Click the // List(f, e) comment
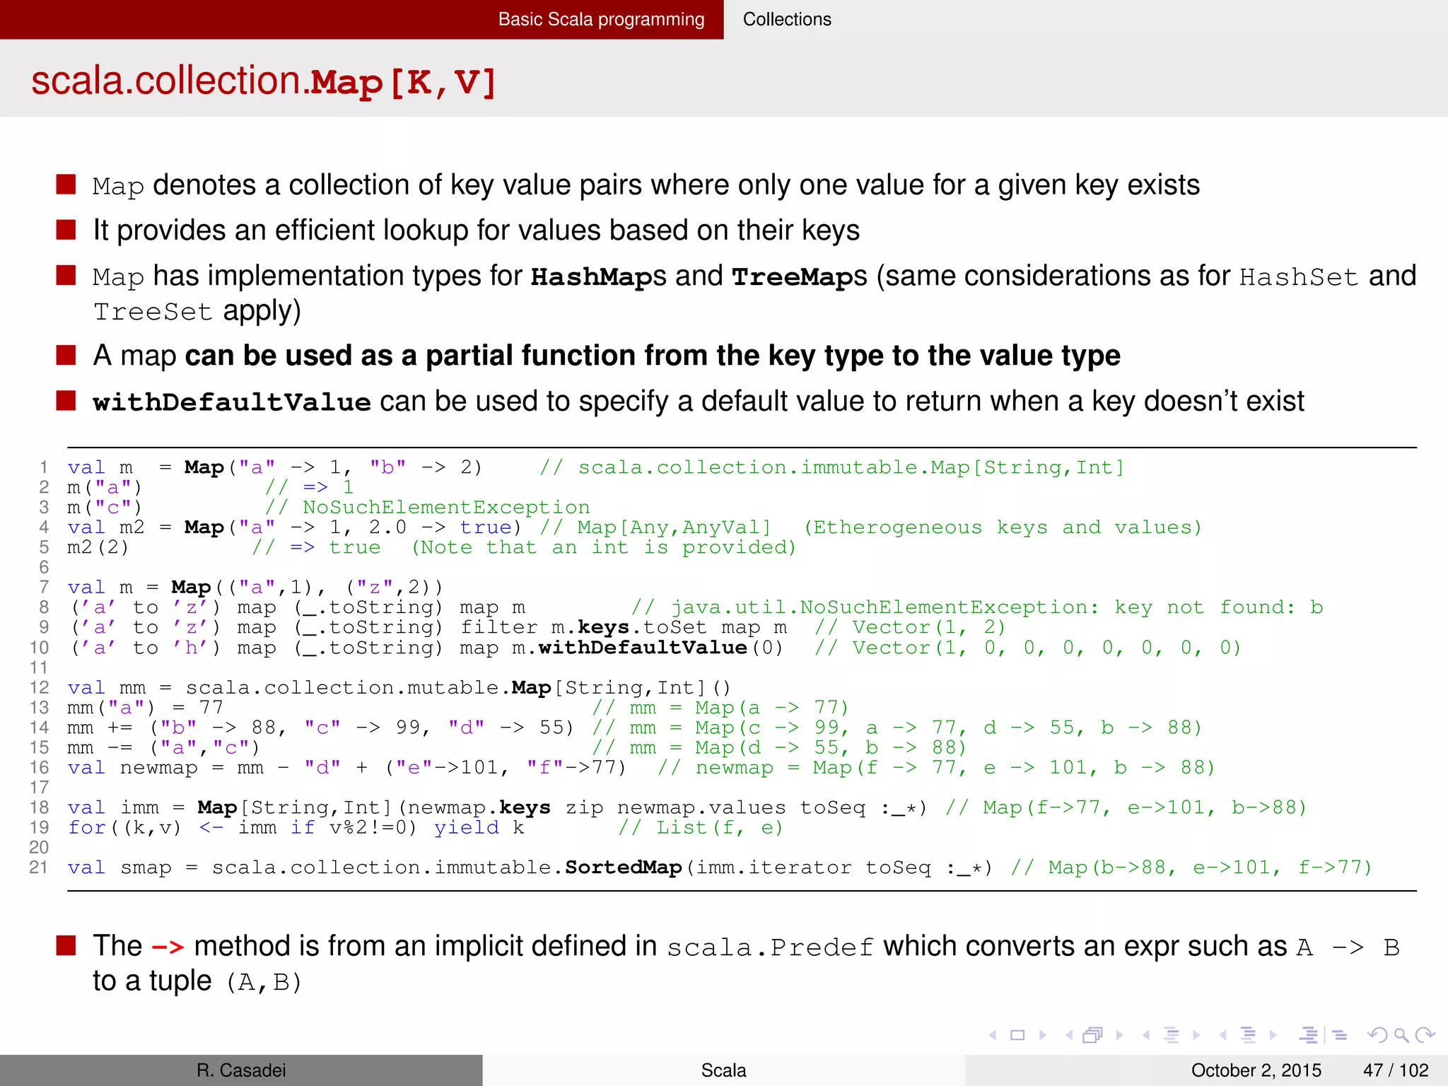 tap(700, 828)
